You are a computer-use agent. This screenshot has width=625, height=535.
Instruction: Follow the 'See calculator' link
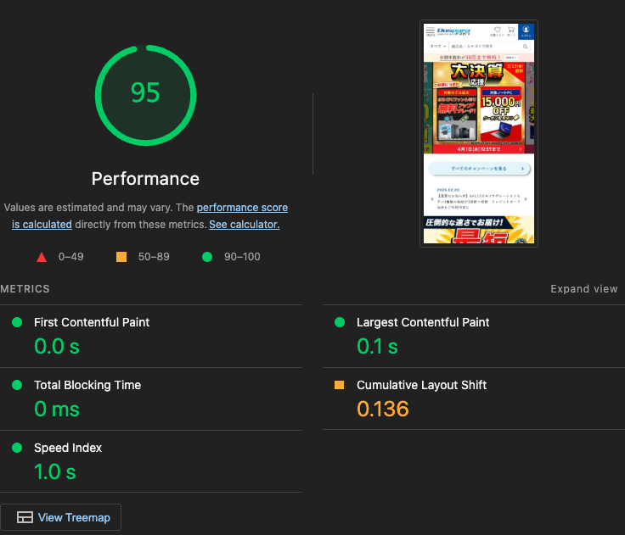[244, 225]
